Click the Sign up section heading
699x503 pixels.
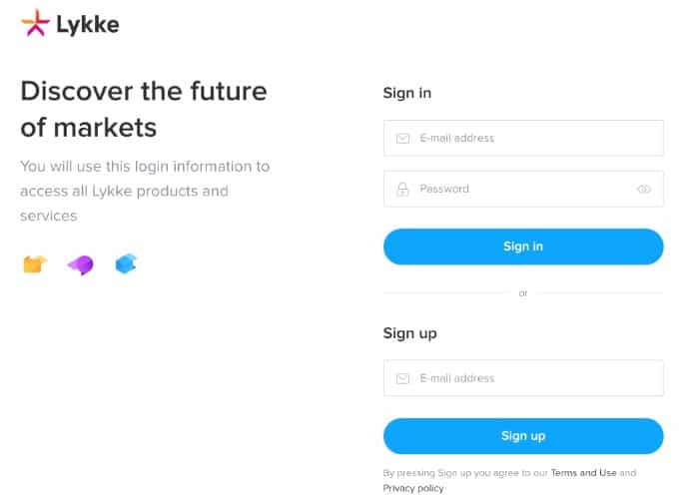point(409,333)
